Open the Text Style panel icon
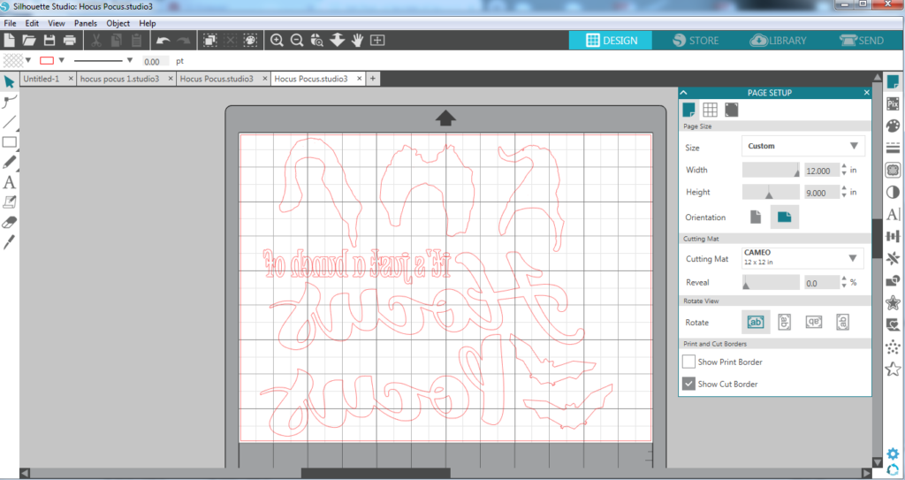 click(893, 214)
